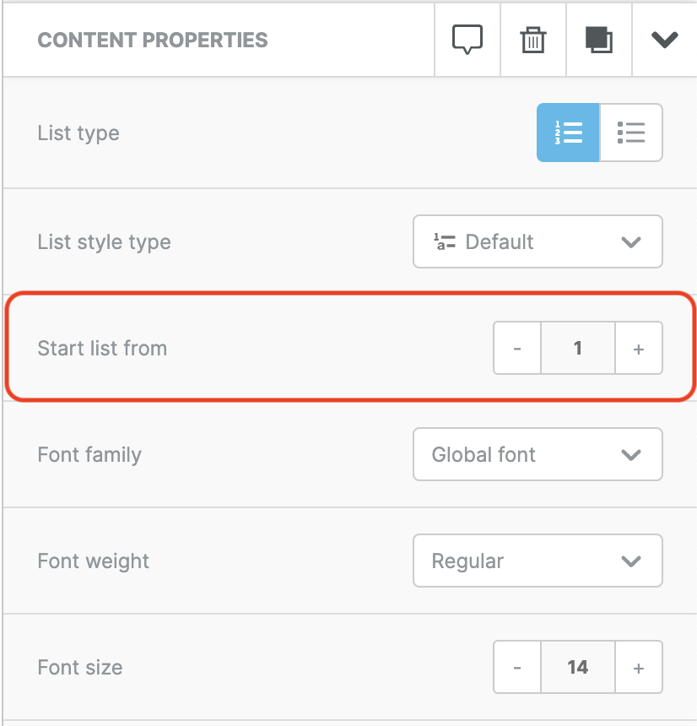Decrease the Font size value
Viewport: 697px width, 726px height.
[517, 667]
